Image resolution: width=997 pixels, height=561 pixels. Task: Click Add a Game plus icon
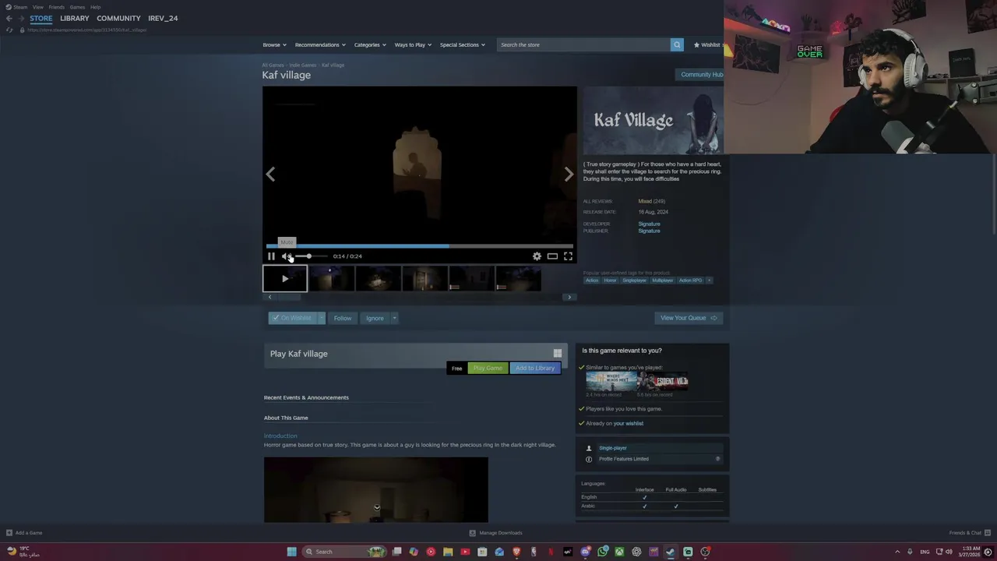(x=9, y=533)
